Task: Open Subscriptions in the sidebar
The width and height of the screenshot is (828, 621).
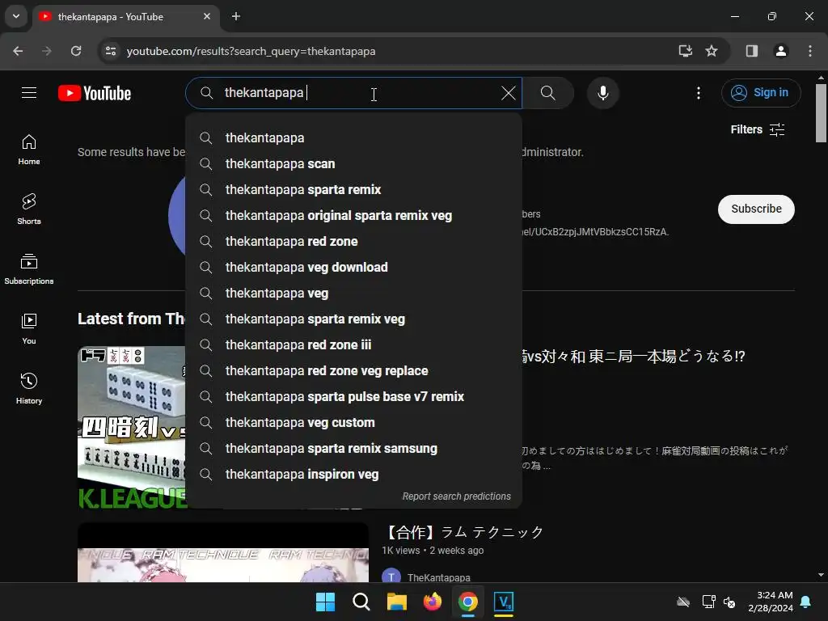Action: point(29,268)
